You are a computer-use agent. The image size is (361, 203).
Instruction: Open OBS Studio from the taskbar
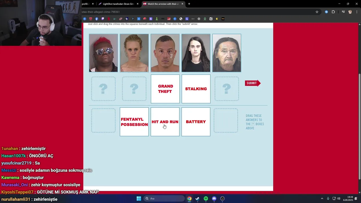click(x=222, y=198)
